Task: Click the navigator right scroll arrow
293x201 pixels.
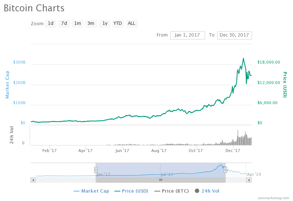Action: point(249,180)
